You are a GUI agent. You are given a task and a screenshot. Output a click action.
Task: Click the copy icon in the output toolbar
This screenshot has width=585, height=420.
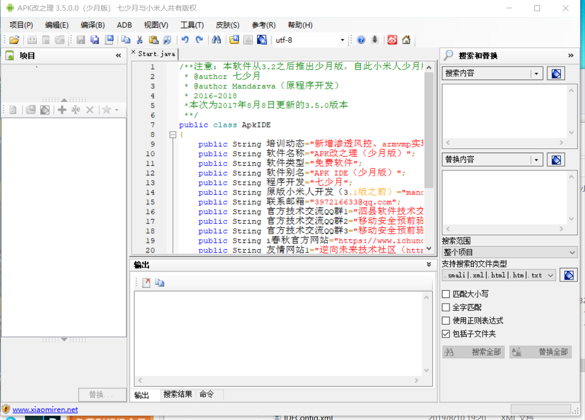coord(160,283)
